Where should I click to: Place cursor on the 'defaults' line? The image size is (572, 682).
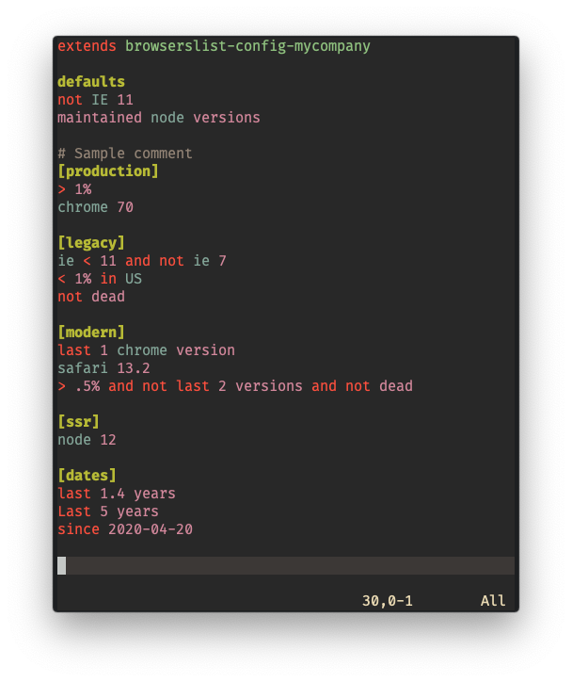tap(91, 82)
